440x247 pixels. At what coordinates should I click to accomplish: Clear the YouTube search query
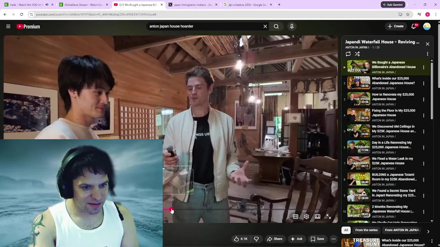[265, 26]
